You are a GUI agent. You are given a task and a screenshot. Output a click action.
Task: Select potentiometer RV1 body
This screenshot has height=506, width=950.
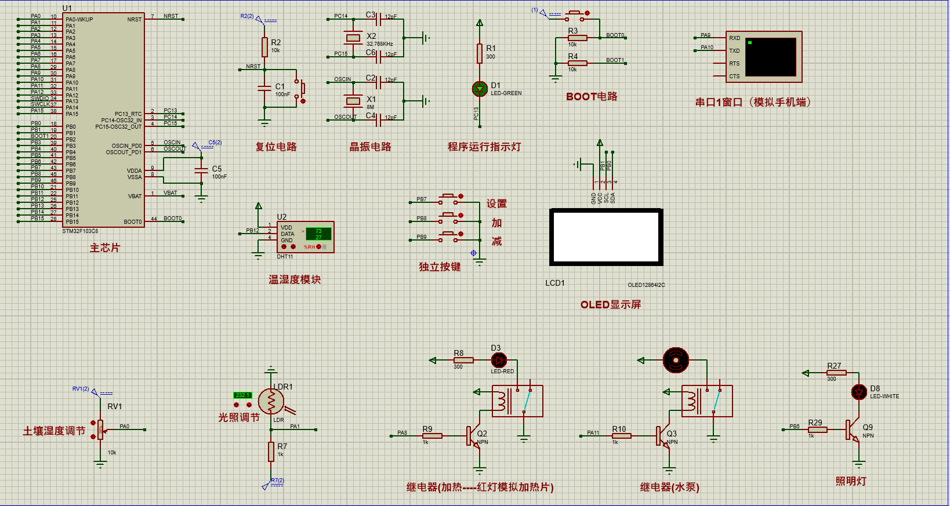coord(100,429)
